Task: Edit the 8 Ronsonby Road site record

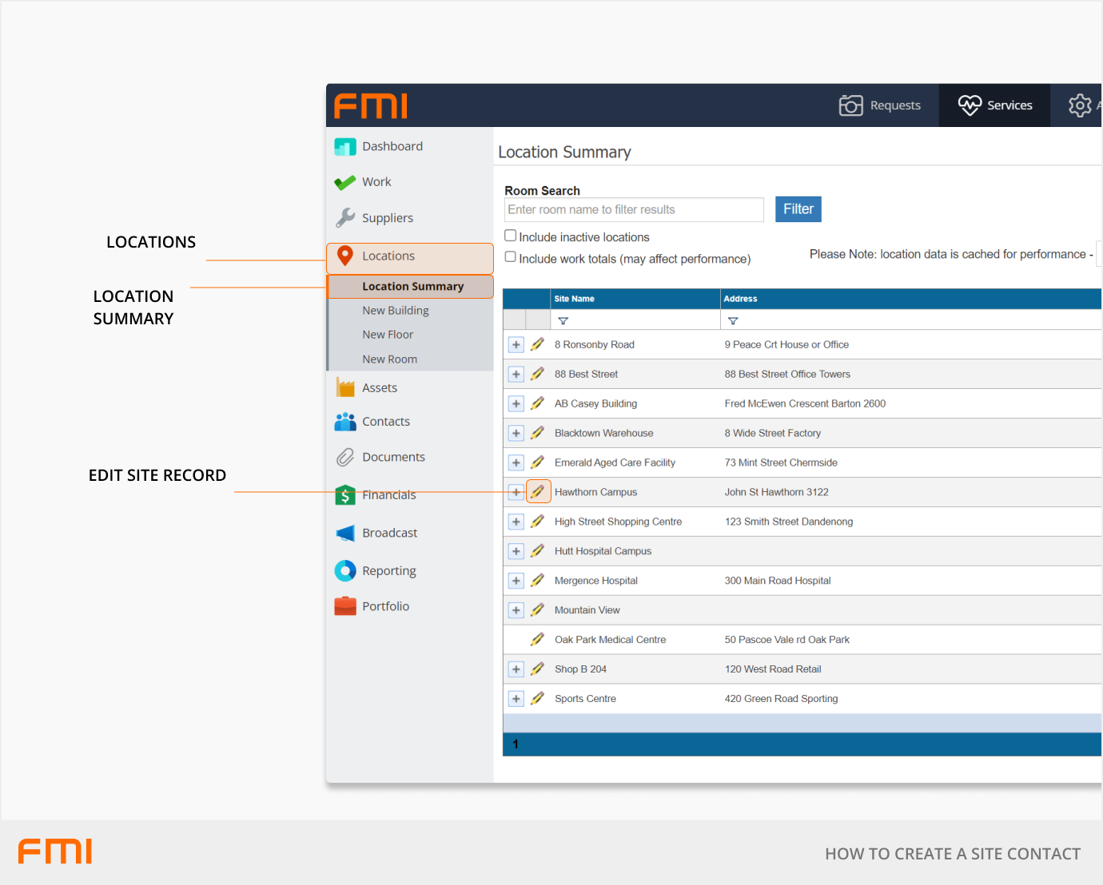Action: tap(538, 344)
